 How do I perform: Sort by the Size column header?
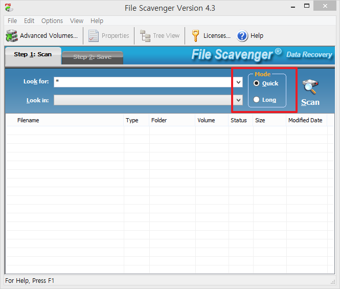tap(269, 120)
